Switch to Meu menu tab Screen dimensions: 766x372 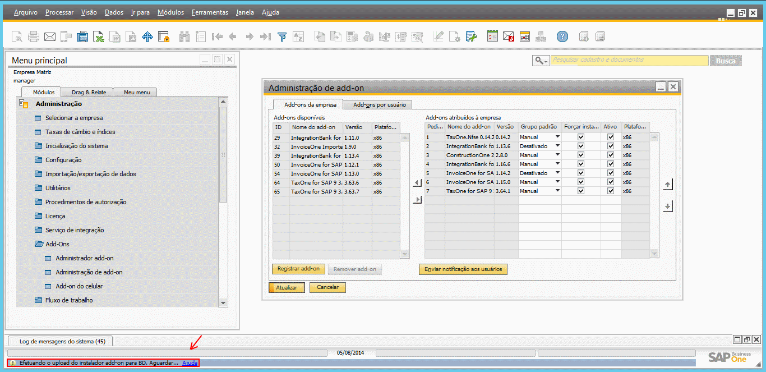[137, 93]
